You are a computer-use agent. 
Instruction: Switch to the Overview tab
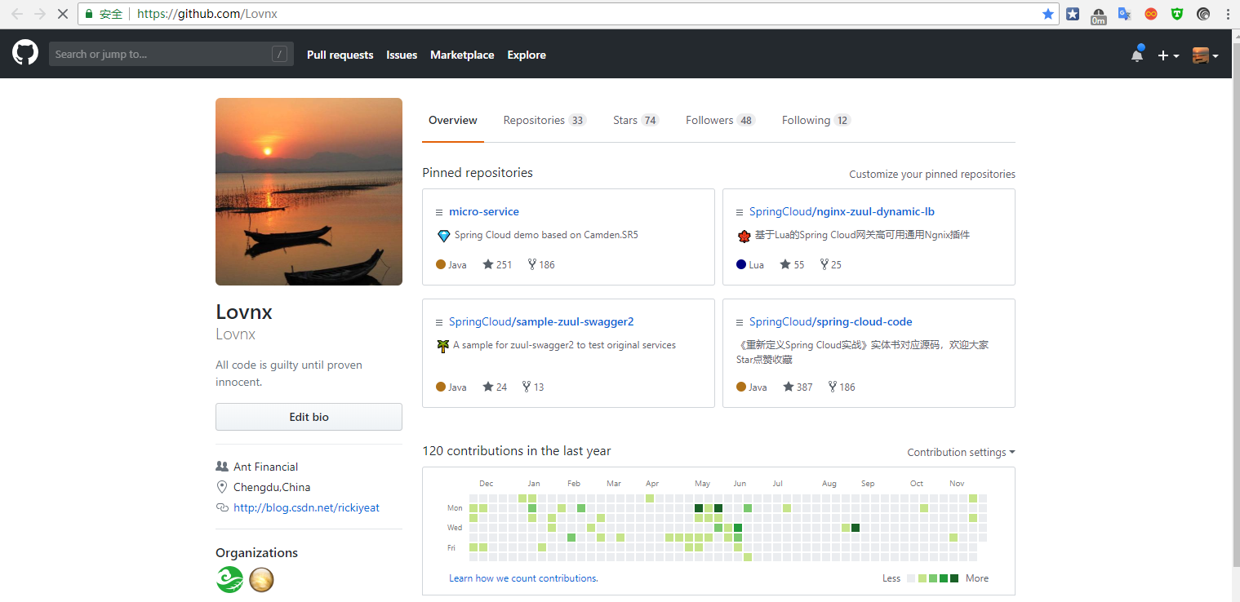(453, 120)
